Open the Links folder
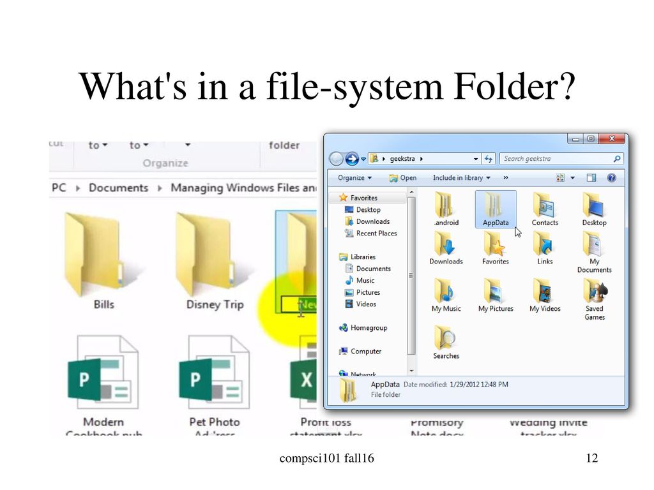The height and width of the screenshot is (490, 654). pos(545,248)
